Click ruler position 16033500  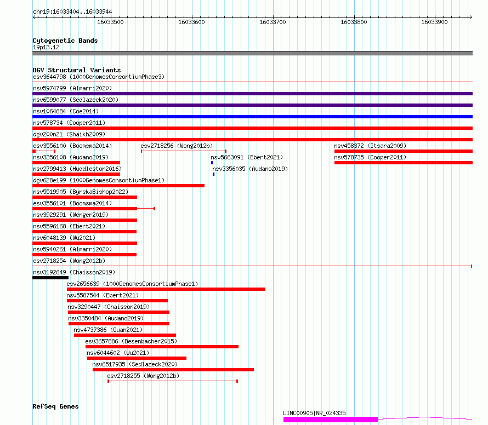pos(110,22)
